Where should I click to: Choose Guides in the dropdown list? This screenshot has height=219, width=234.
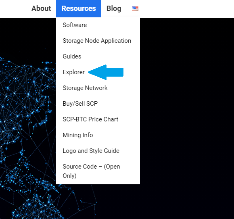tap(72, 56)
